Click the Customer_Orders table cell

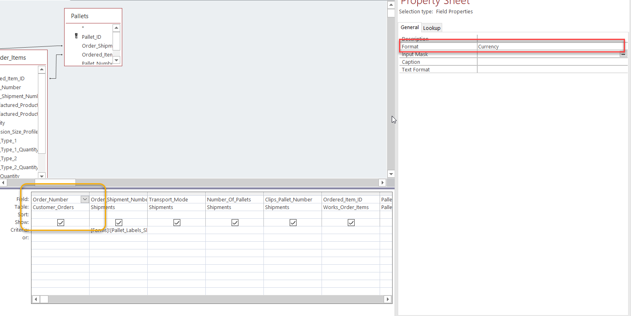point(61,207)
